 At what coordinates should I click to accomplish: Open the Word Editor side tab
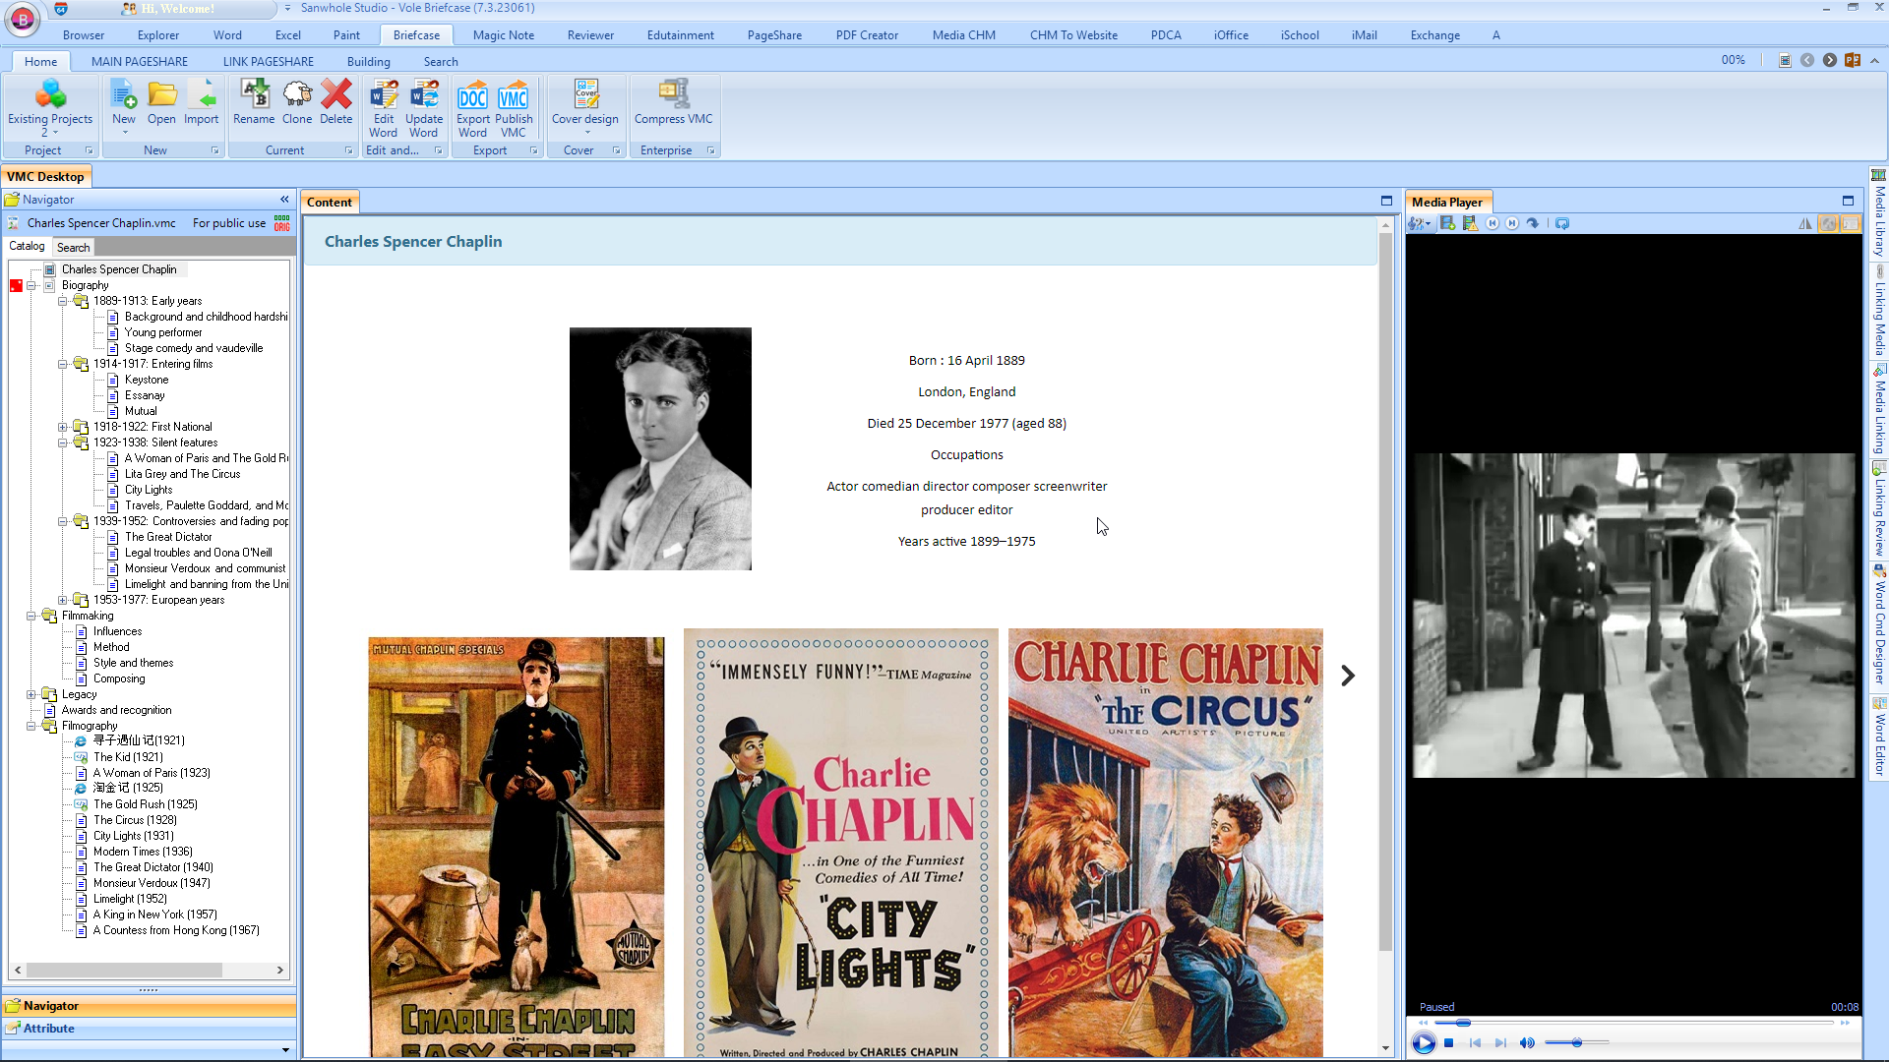coord(1879,737)
